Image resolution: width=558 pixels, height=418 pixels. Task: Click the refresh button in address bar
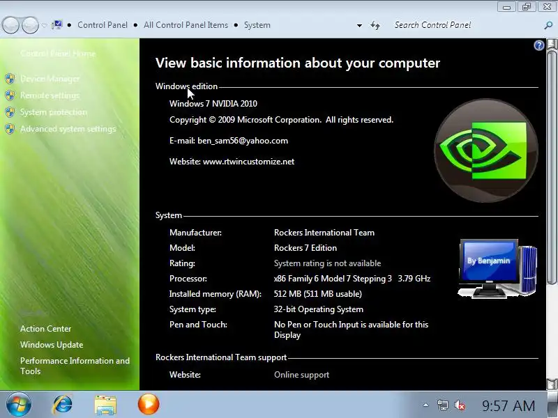(x=375, y=25)
